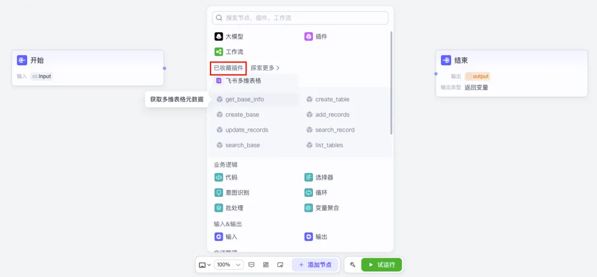Click 探索更多 to browse more plugins
This screenshot has height=277, width=597.
click(x=265, y=68)
